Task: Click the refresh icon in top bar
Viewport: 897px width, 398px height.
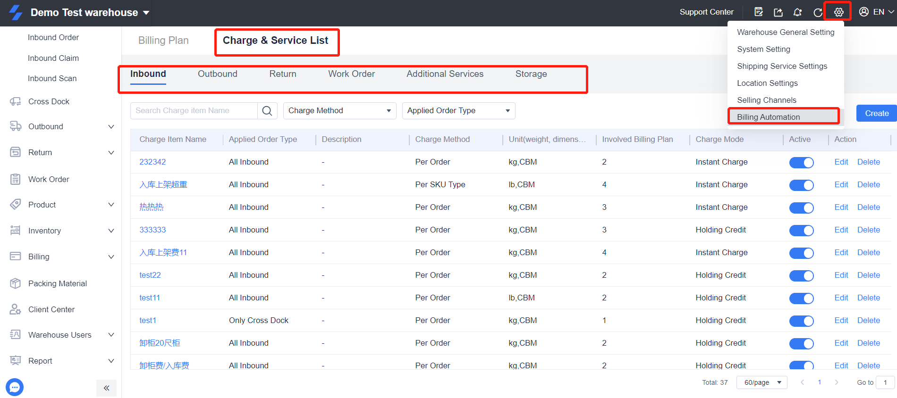Action: click(818, 12)
